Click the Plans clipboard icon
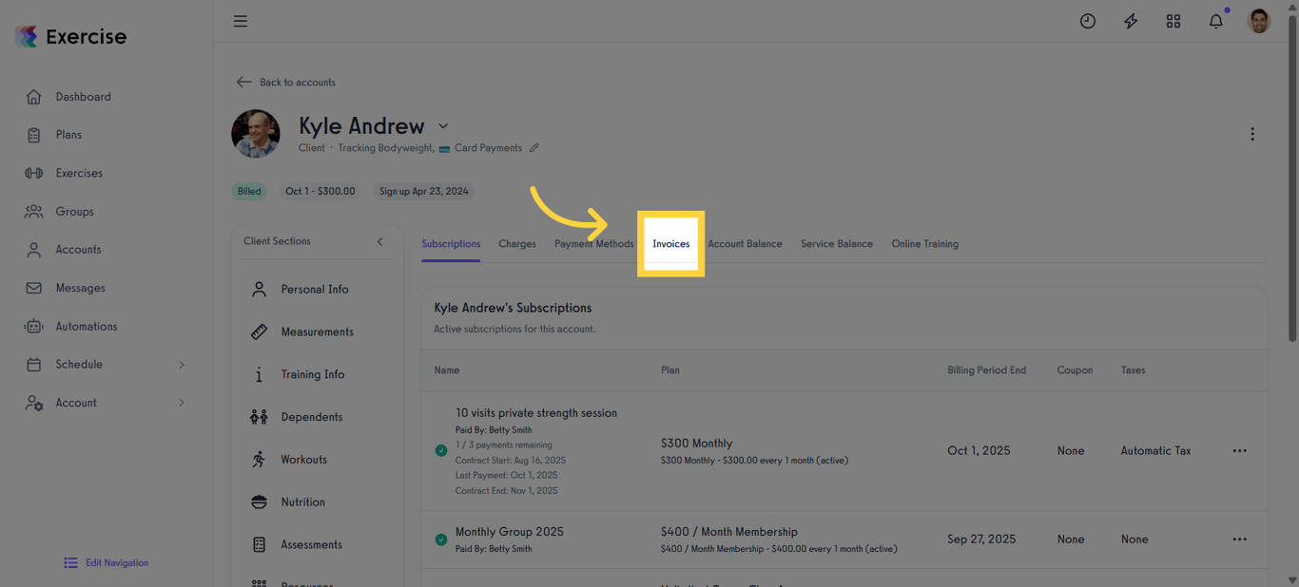Screen dimensions: 1299x587 click(34, 135)
